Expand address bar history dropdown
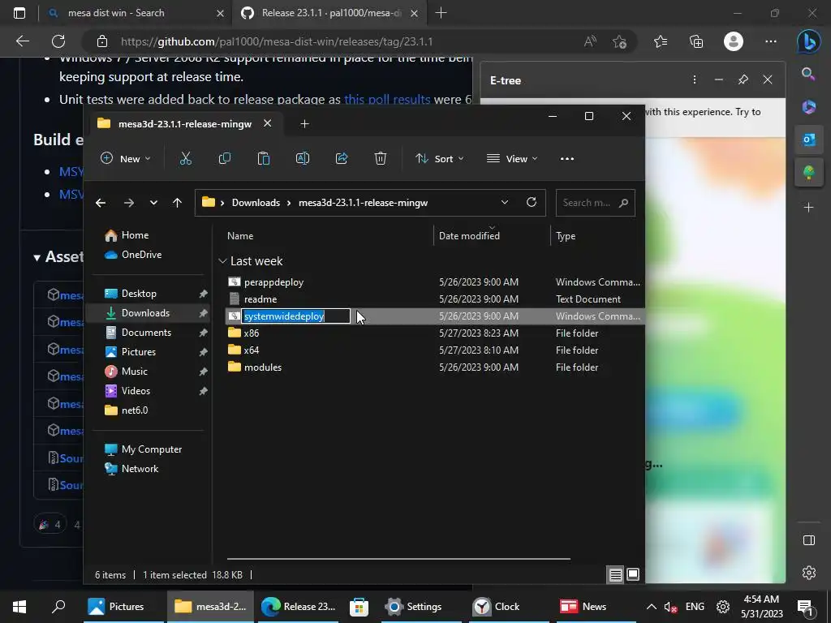 click(x=505, y=202)
